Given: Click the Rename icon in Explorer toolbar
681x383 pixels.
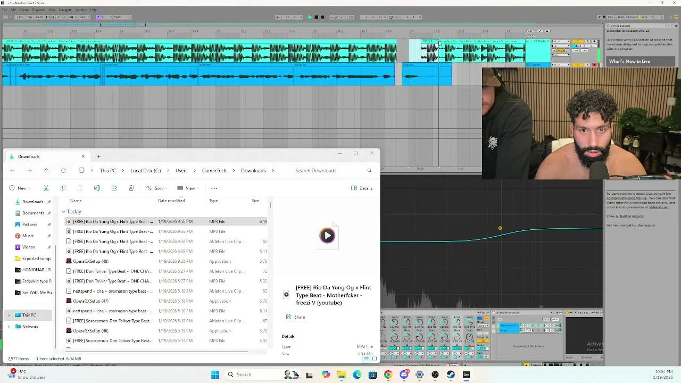Looking at the screenshot, I should point(97,188).
